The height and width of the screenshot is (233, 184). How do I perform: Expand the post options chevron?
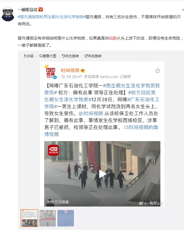pos(183,10)
